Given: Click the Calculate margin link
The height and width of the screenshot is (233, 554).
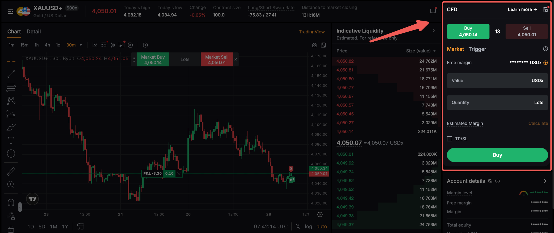Looking at the screenshot, I should [538, 123].
